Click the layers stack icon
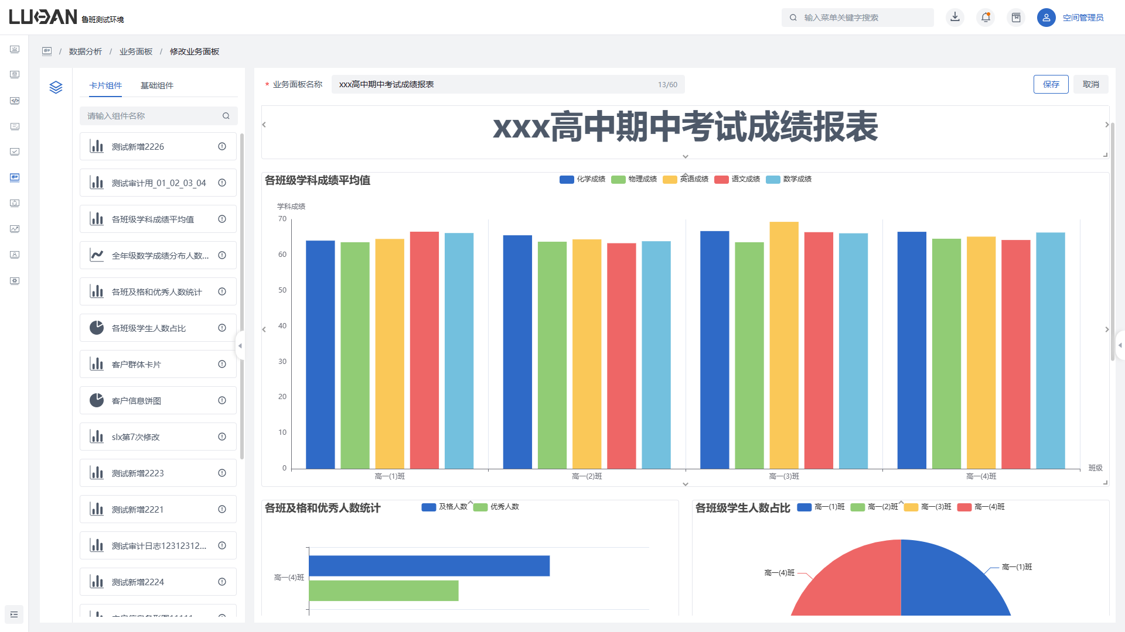 pos(56,87)
